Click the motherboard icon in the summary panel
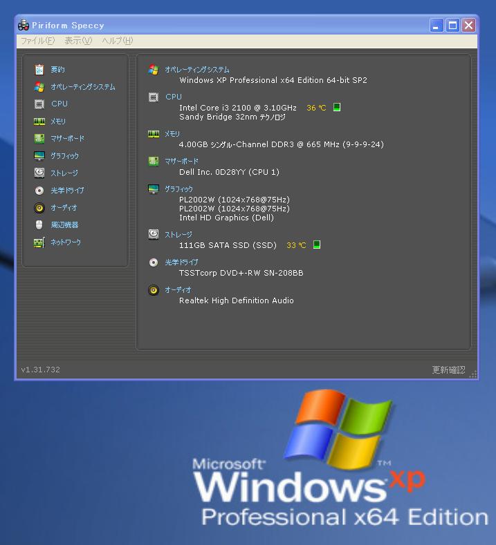496x545 pixels. point(154,161)
